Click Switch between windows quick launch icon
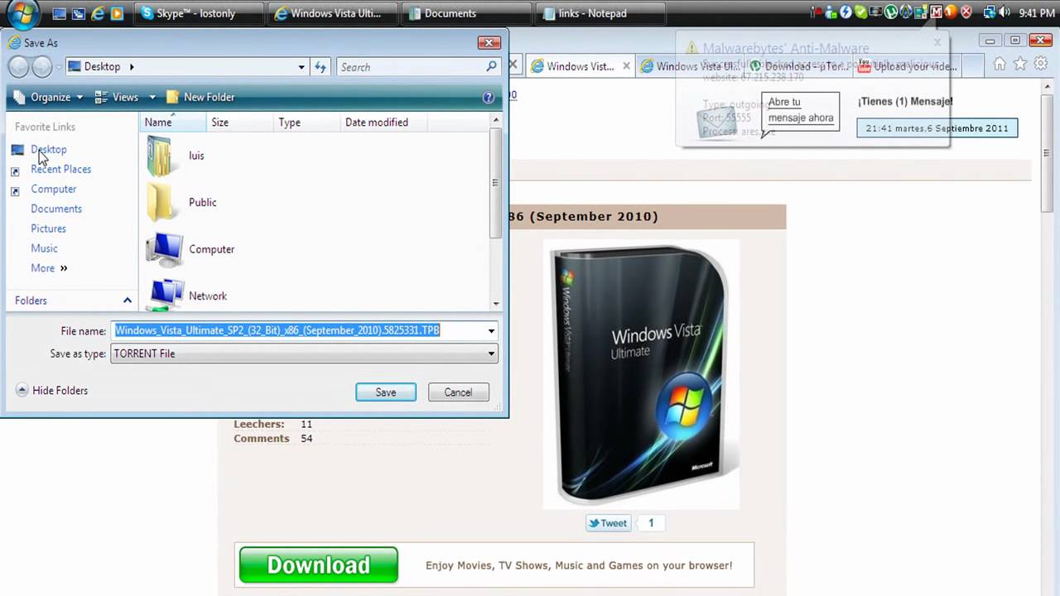This screenshot has width=1060, height=596. click(79, 13)
